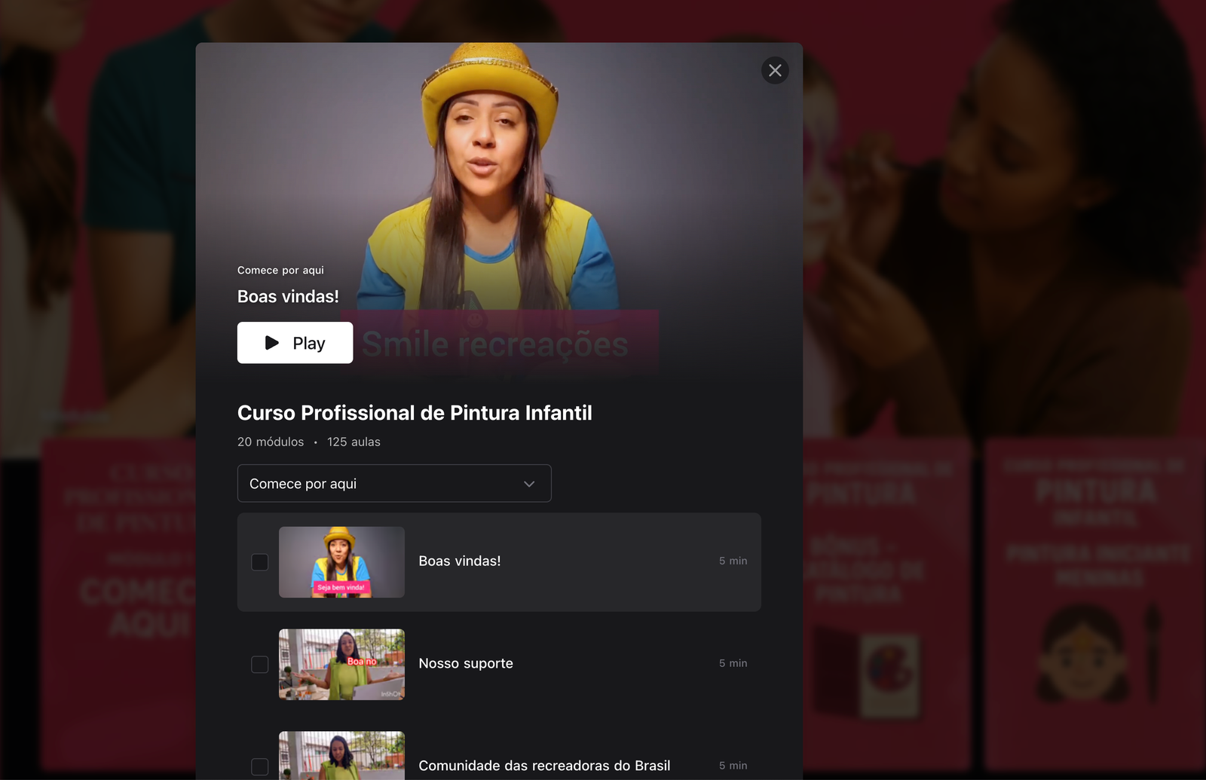Toggle checkbox for Comunidade das recreadoras lesson
This screenshot has width=1206, height=780.
pos(259,766)
